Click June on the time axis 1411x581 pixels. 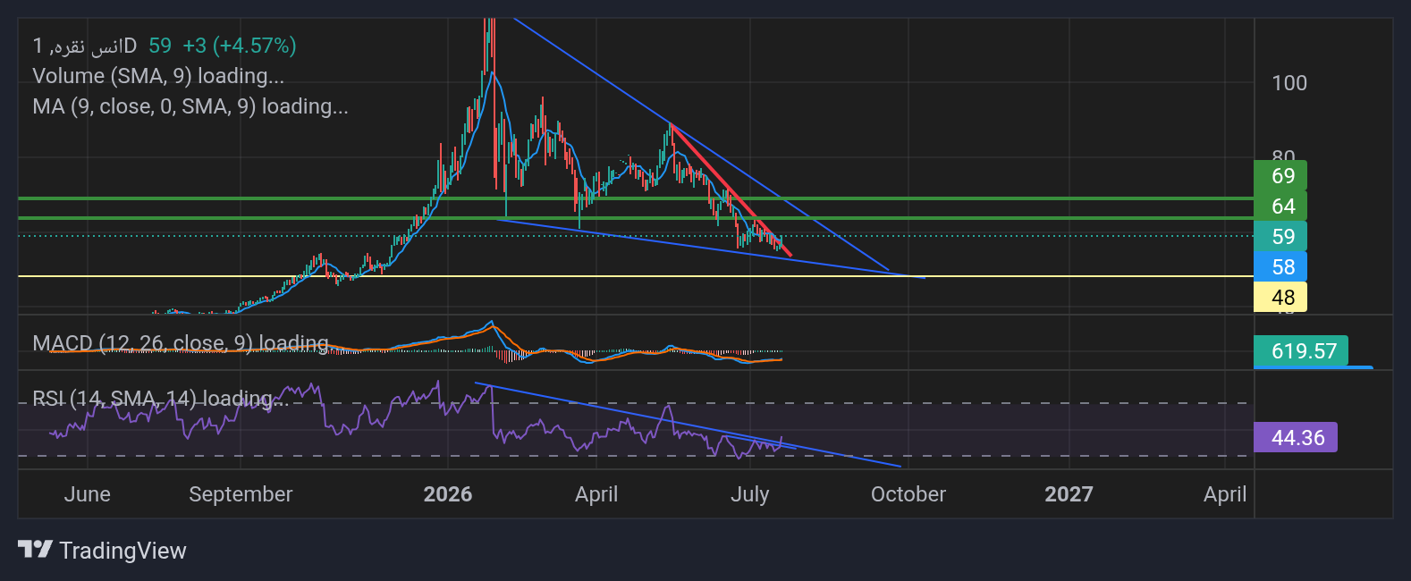click(x=88, y=494)
